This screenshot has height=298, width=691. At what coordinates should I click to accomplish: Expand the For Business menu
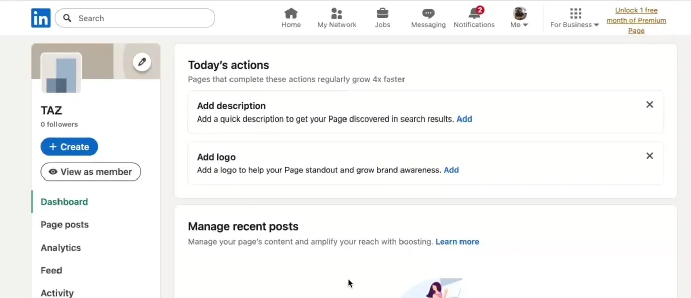point(574,18)
